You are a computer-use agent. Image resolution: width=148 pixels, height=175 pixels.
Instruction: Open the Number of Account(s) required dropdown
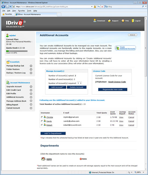click(80, 83)
